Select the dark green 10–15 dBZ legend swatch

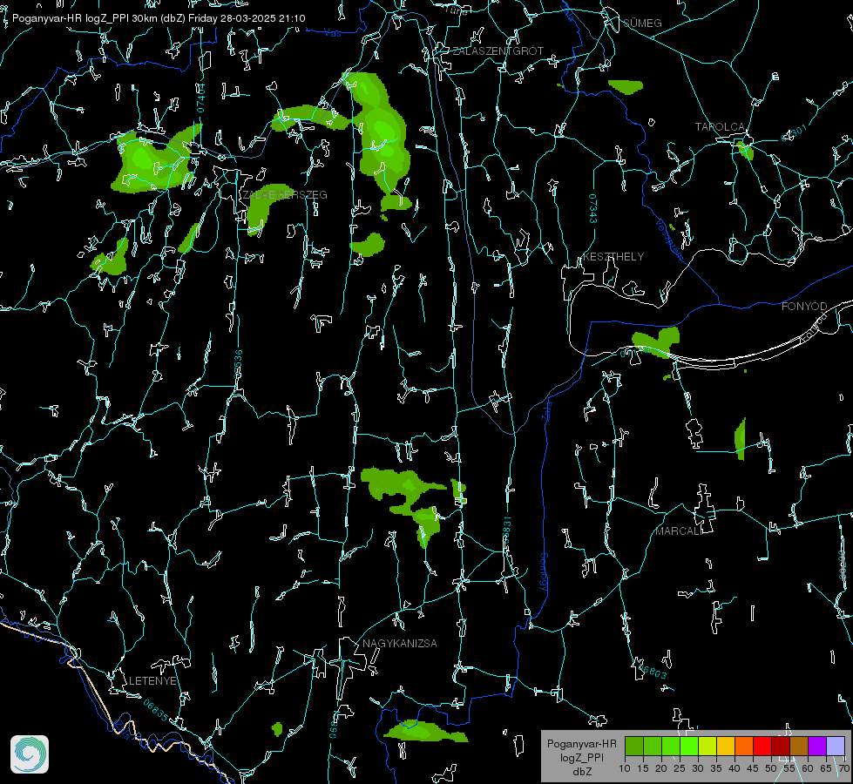(x=633, y=746)
